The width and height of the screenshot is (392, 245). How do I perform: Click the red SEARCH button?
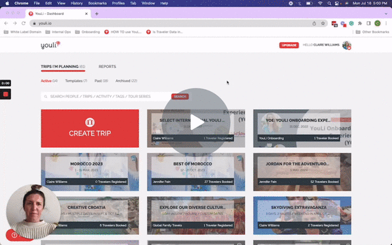[x=180, y=97]
